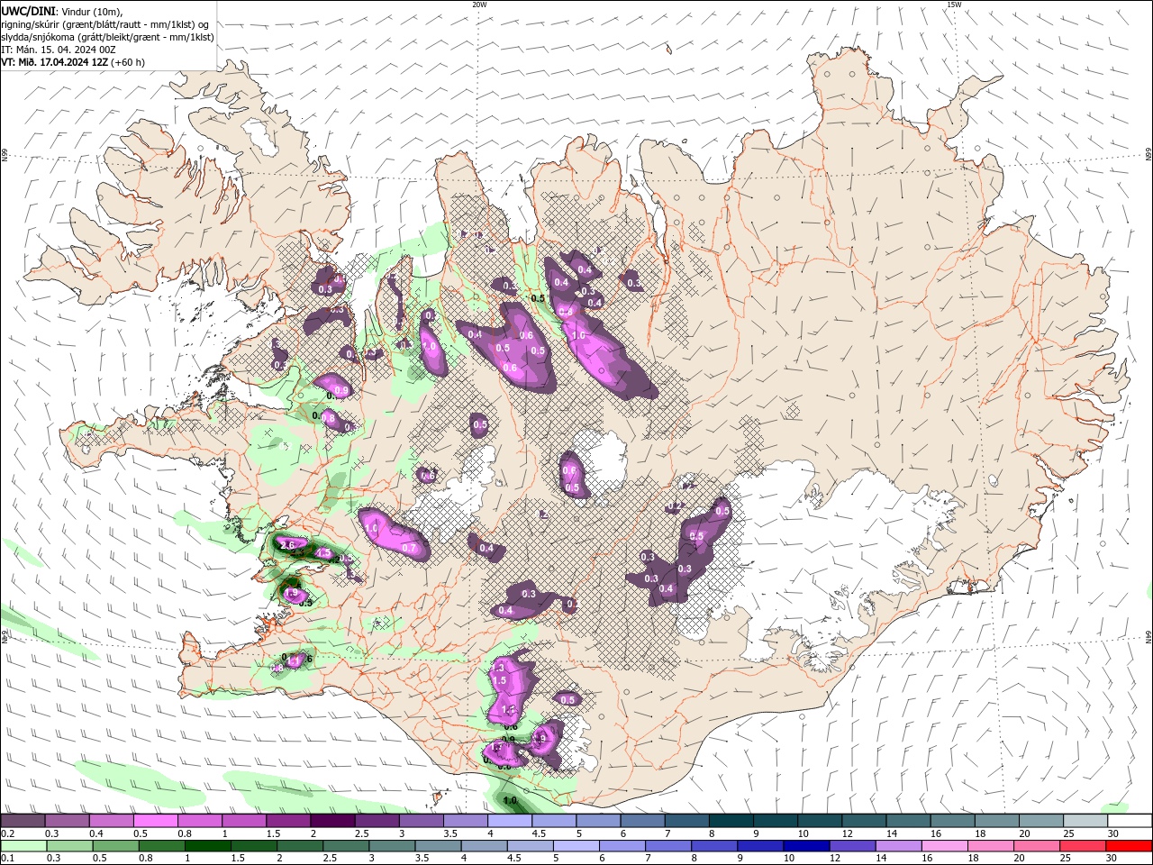
Task: Select red rain swatch between 25 and 30
Action: point(1084,846)
